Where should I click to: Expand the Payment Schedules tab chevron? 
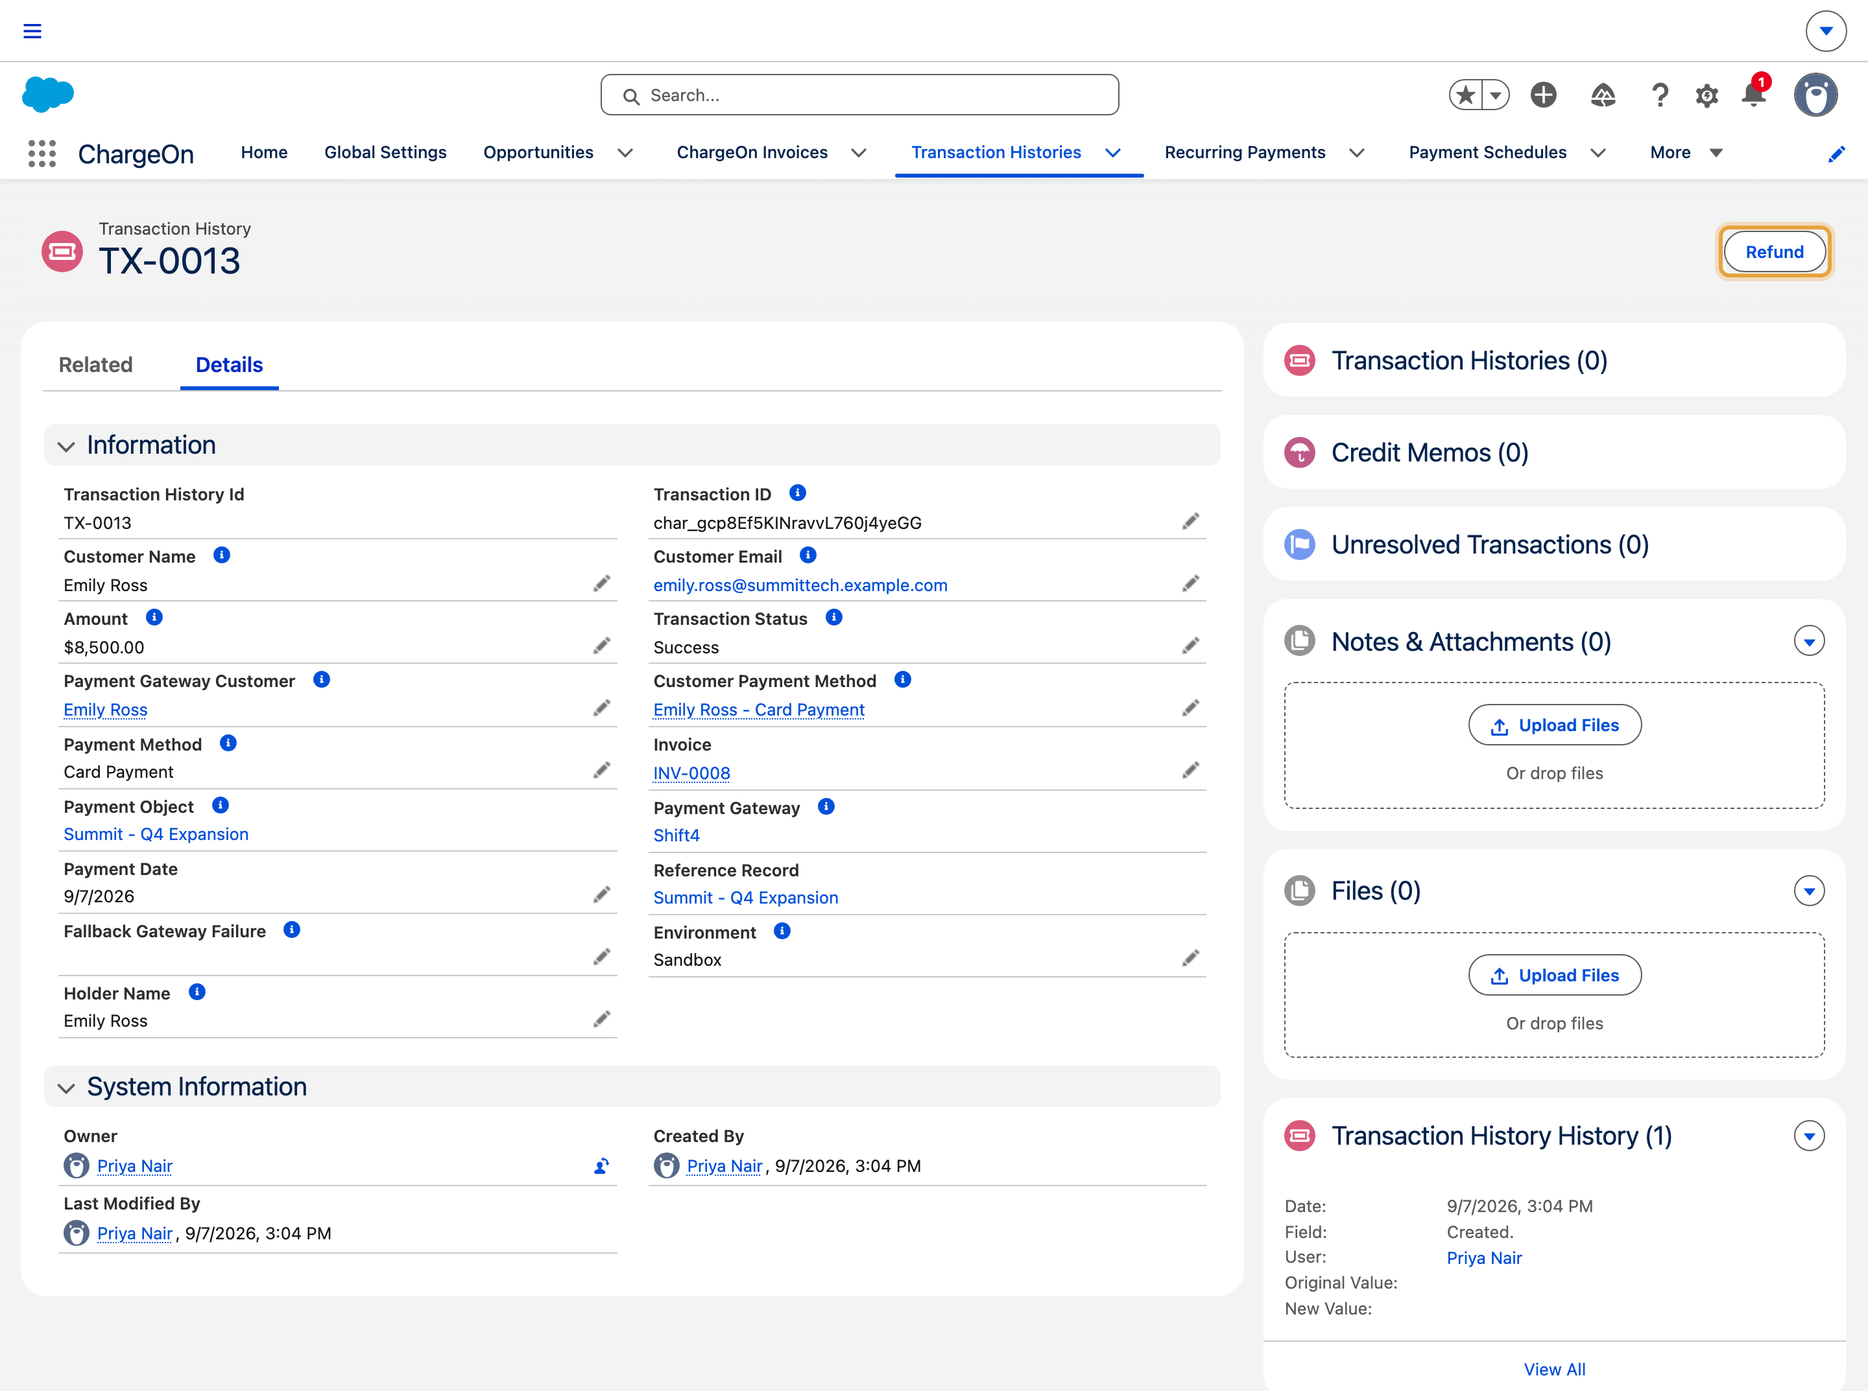coord(1598,153)
